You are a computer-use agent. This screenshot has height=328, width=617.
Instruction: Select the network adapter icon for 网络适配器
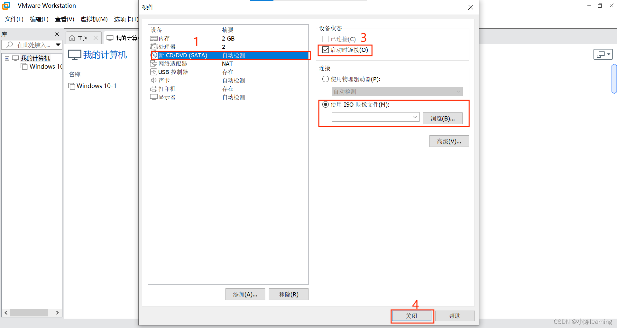tap(154, 63)
